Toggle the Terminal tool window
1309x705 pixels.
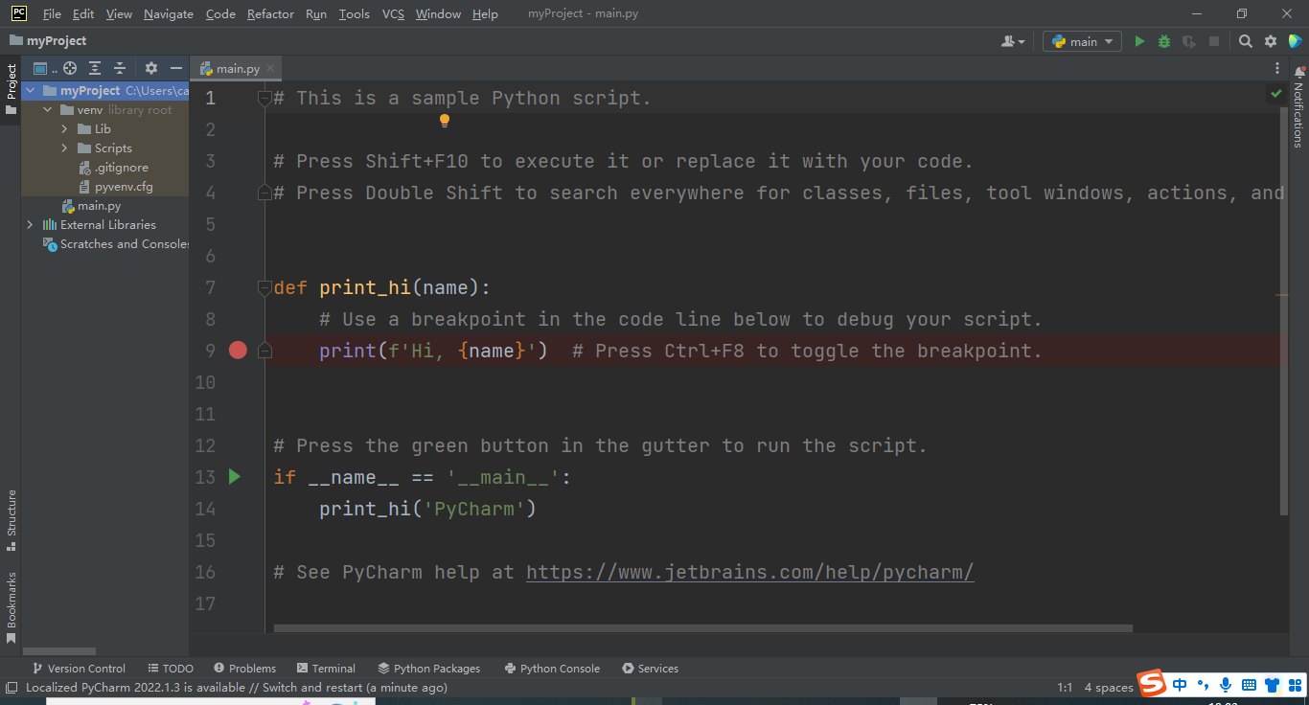(x=327, y=669)
